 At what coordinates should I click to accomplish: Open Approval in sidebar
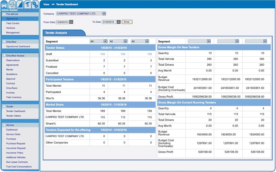(11, 79)
